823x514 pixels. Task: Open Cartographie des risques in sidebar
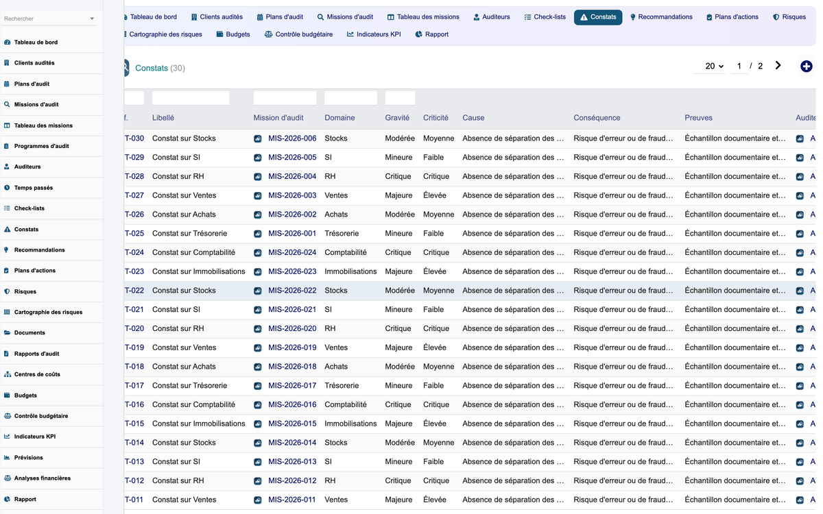point(48,312)
